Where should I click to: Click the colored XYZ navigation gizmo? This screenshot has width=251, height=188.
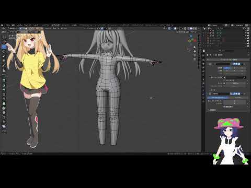click(x=192, y=39)
